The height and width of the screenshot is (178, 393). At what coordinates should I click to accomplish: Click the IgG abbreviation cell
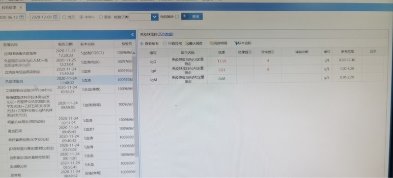(x=153, y=62)
